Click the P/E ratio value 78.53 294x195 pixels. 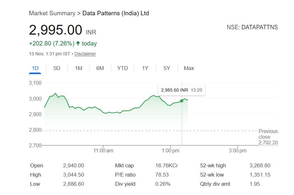click(162, 175)
